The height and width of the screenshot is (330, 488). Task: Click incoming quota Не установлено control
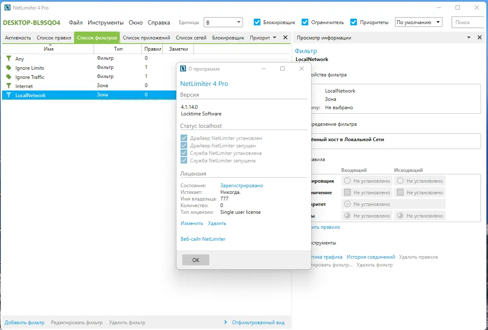pyautogui.click(x=367, y=215)
